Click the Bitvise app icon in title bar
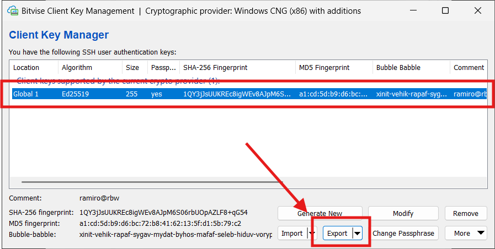Screen dimensions: 495x249 [13, 10]
